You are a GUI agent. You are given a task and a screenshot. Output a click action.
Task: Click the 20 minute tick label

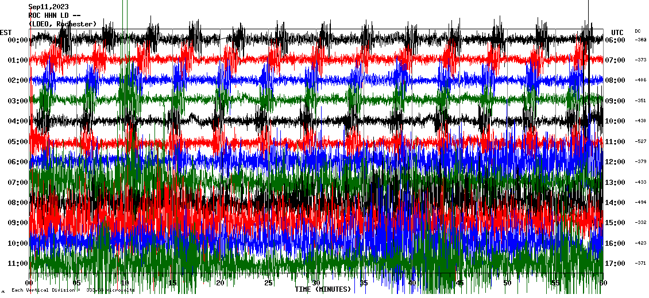[x=221, y=283]
